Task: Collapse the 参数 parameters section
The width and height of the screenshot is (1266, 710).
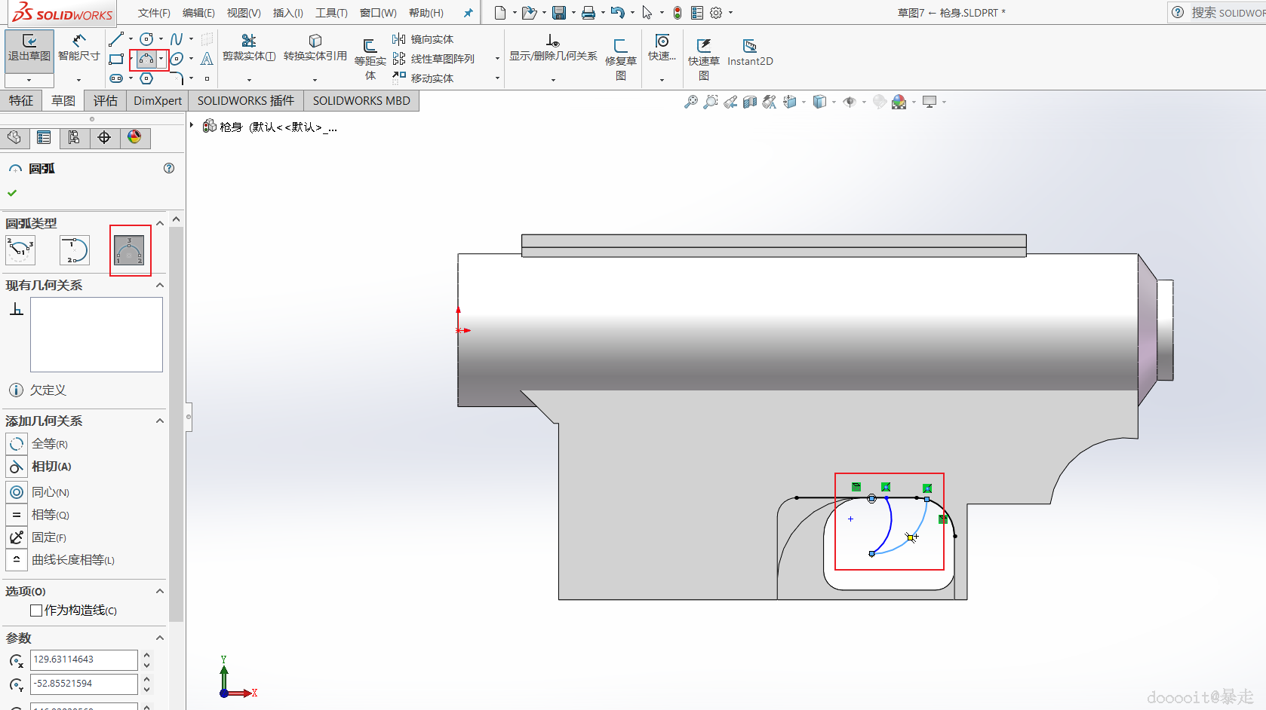Action: [160, 638]
